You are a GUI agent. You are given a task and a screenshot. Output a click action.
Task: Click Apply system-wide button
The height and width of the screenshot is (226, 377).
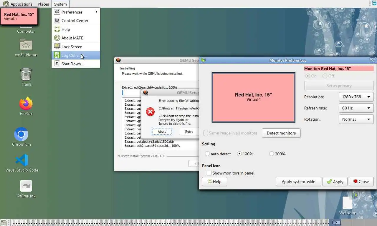(298, 182)
